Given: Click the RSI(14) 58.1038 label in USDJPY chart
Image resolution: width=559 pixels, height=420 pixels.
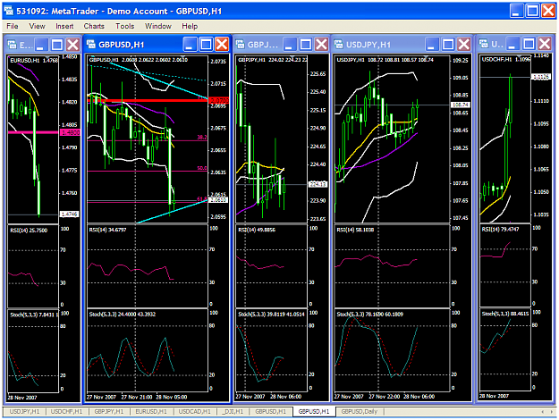Looking at the screenshot, I should tap(355, 230).
